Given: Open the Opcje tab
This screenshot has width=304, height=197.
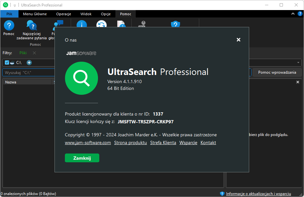Looking at the screenshot, I should (x=106, y=14).
